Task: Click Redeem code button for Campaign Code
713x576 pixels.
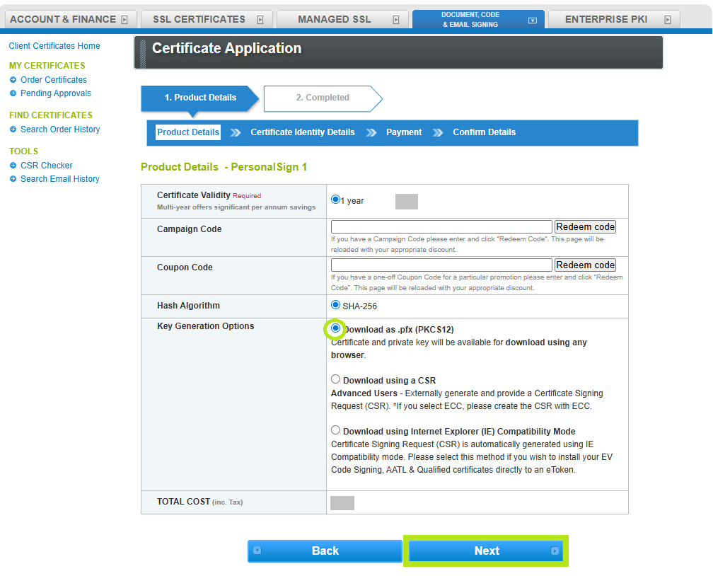Action: coord(585,227)
